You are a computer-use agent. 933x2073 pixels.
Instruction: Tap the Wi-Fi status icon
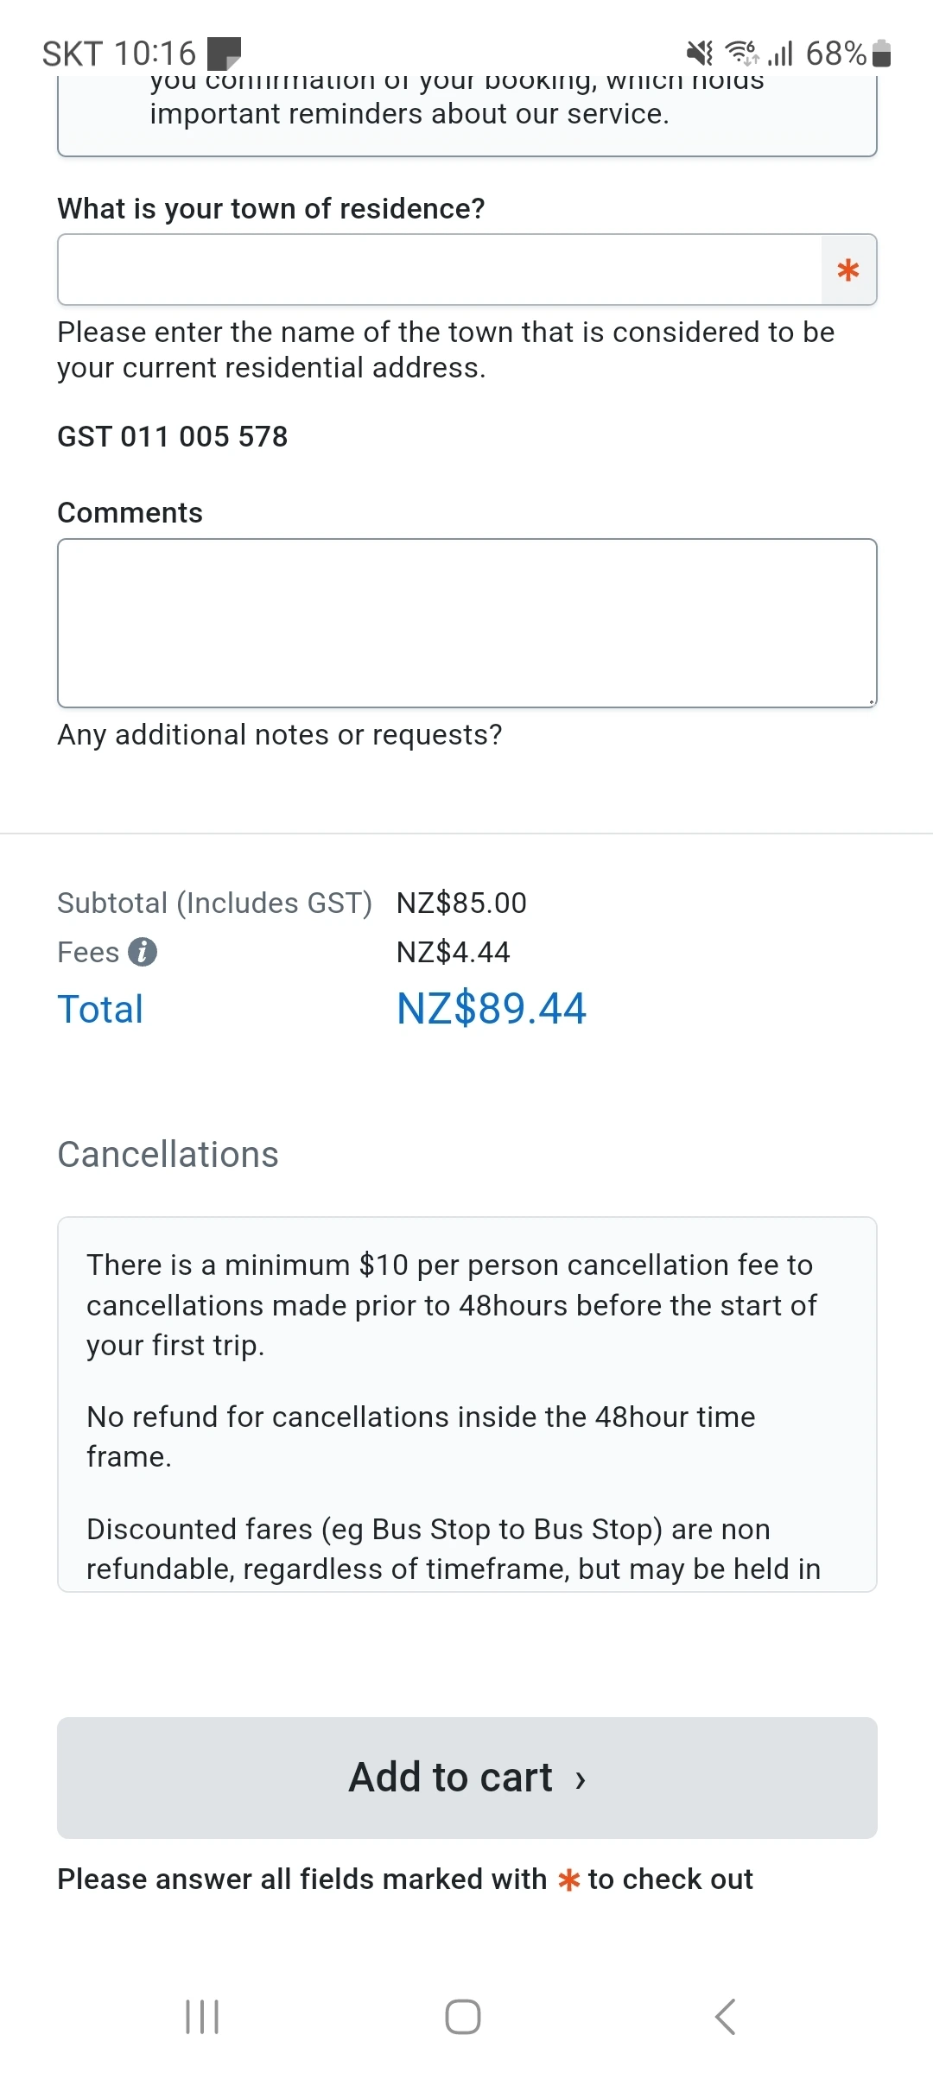[742, 54]
